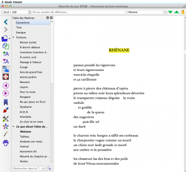This screenshot has height=172, width=186.
Task: Click page number field 24,0 / 109
Action: 15,12
